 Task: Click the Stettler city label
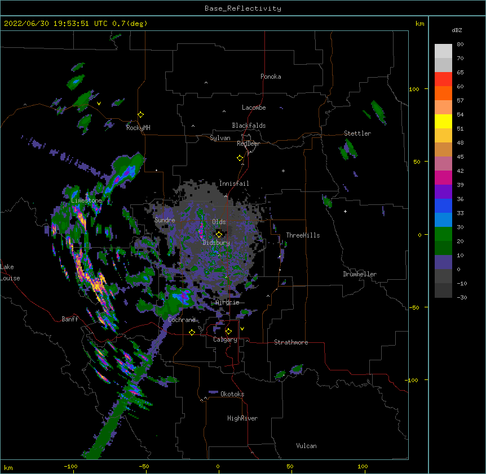357,133
